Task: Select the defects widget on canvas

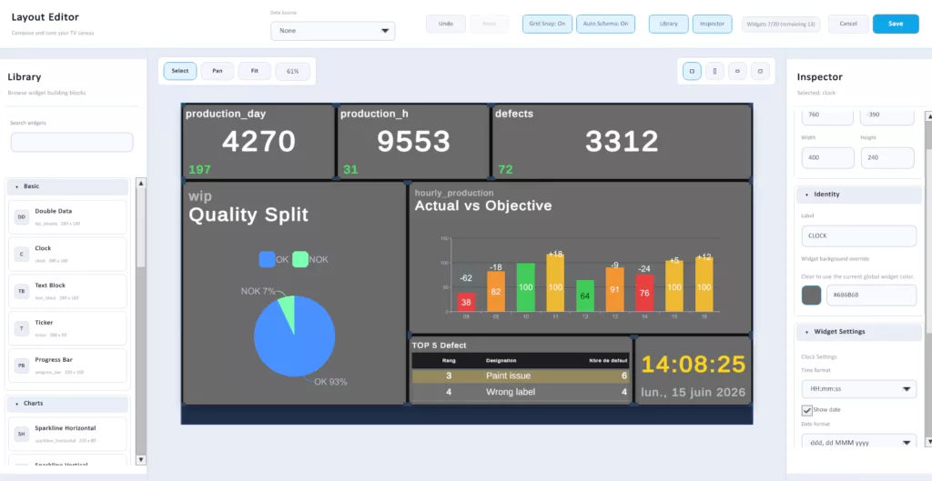Action: click(622, 141)
